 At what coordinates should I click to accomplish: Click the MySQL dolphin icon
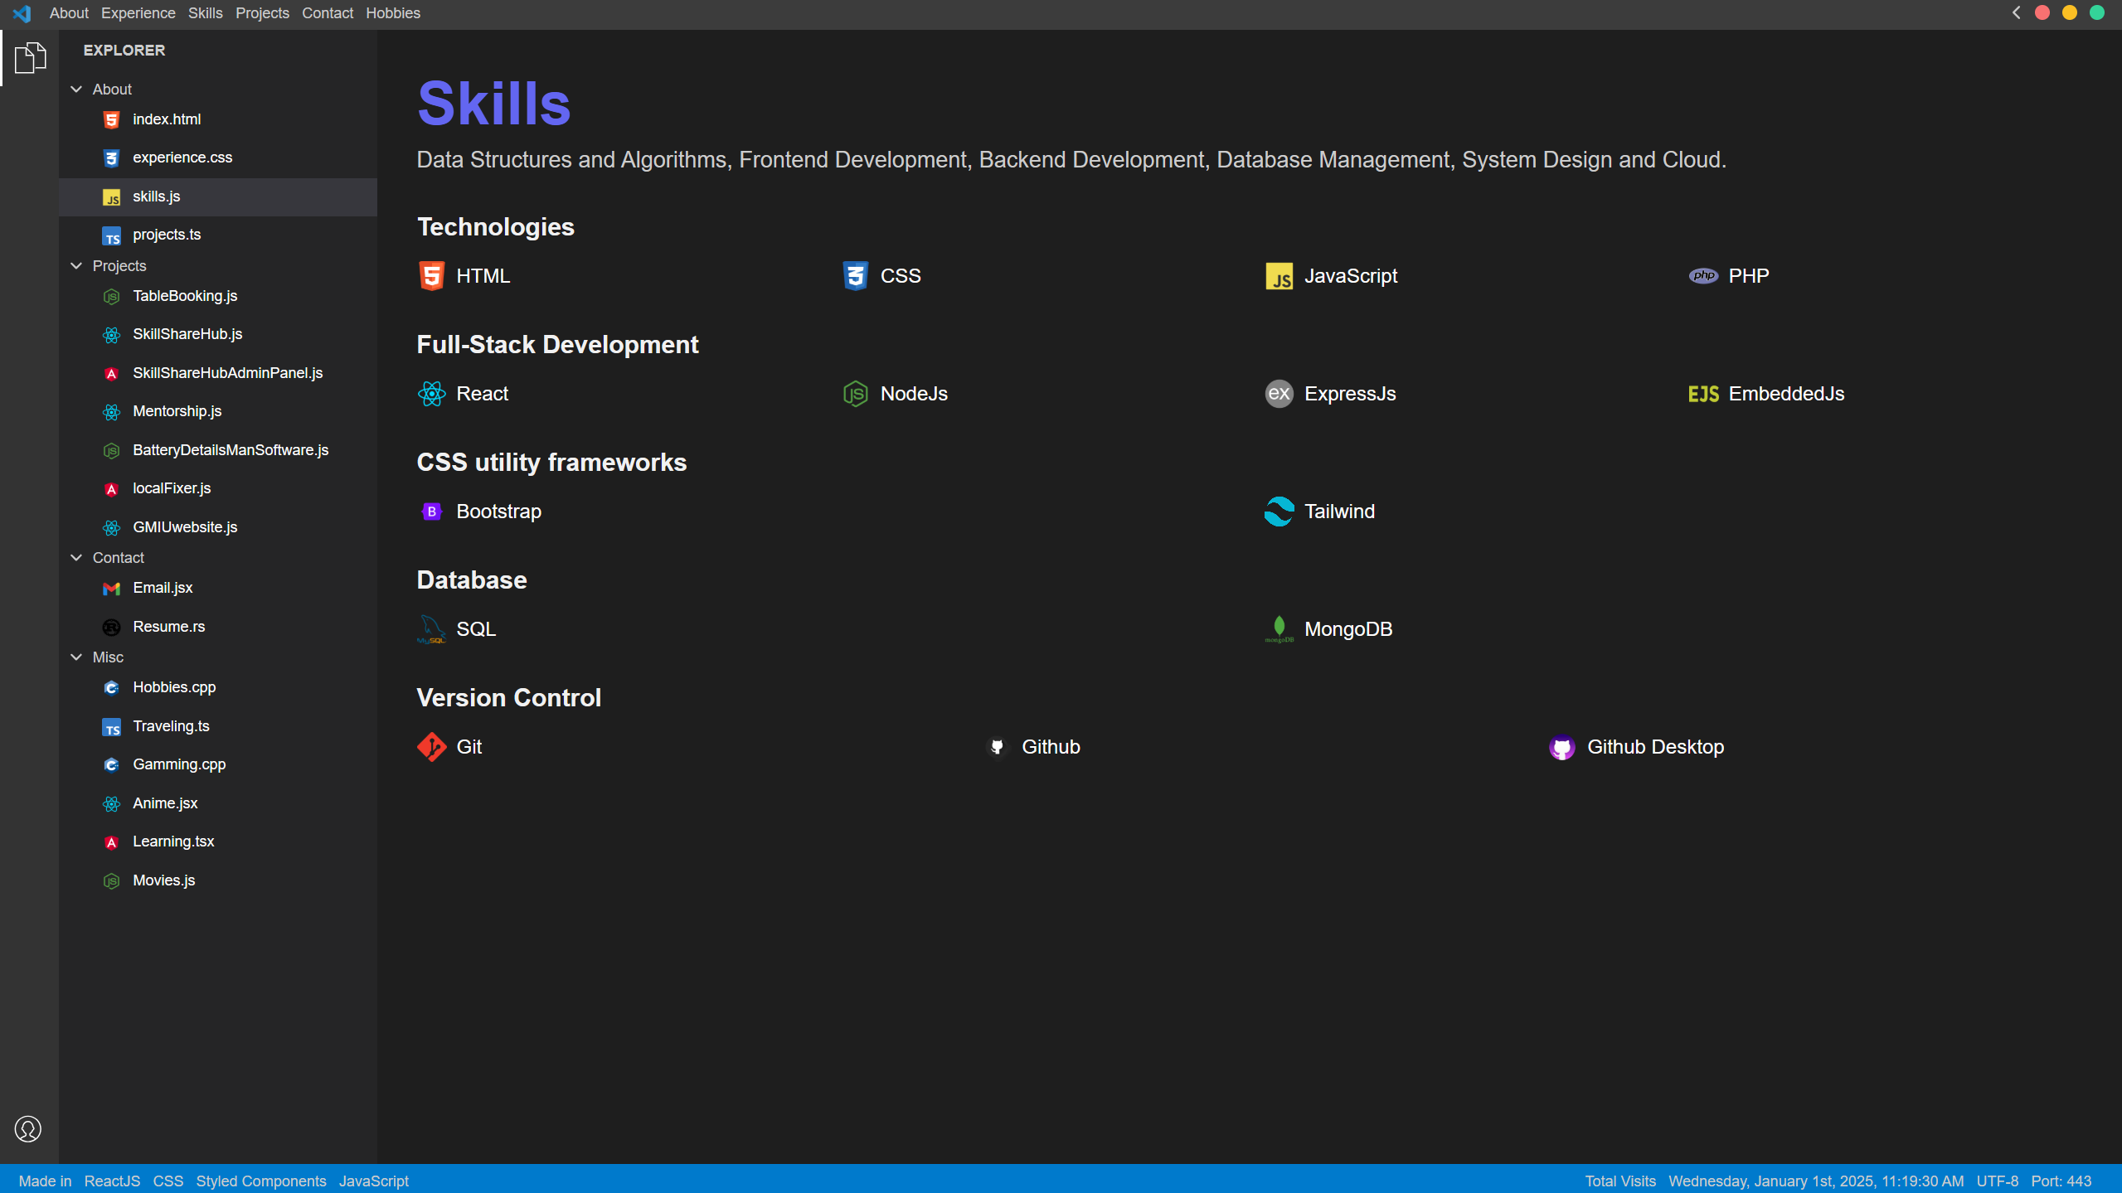(431, 629)
